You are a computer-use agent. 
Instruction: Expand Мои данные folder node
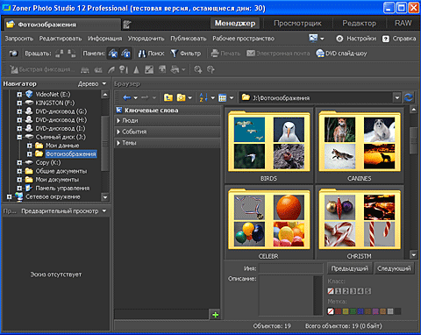click(30, 146)
